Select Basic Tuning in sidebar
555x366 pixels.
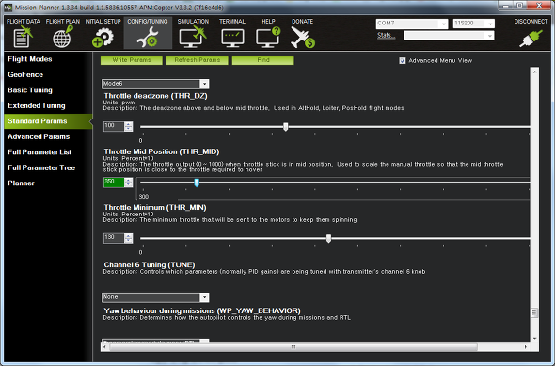click(x=30, y=90)
